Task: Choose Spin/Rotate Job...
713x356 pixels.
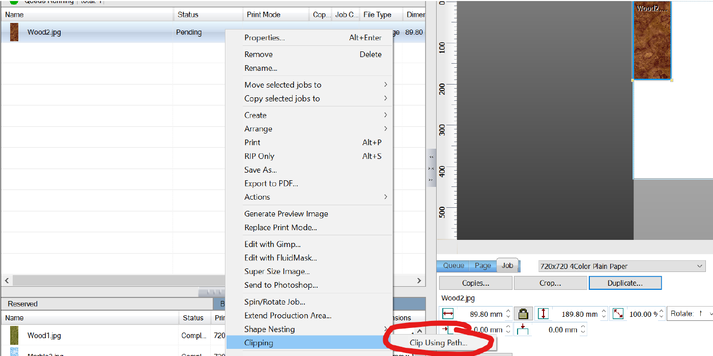Action: (309, 302)
